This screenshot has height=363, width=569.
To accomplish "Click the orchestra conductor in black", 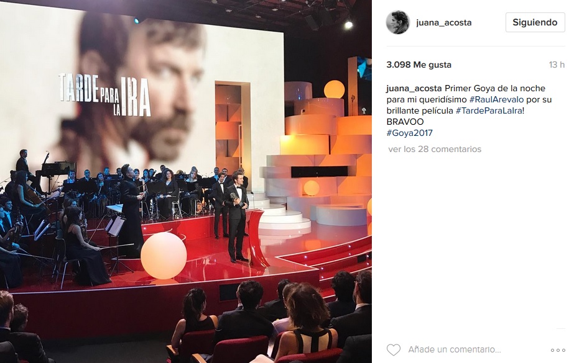I will tap(131, 211).
